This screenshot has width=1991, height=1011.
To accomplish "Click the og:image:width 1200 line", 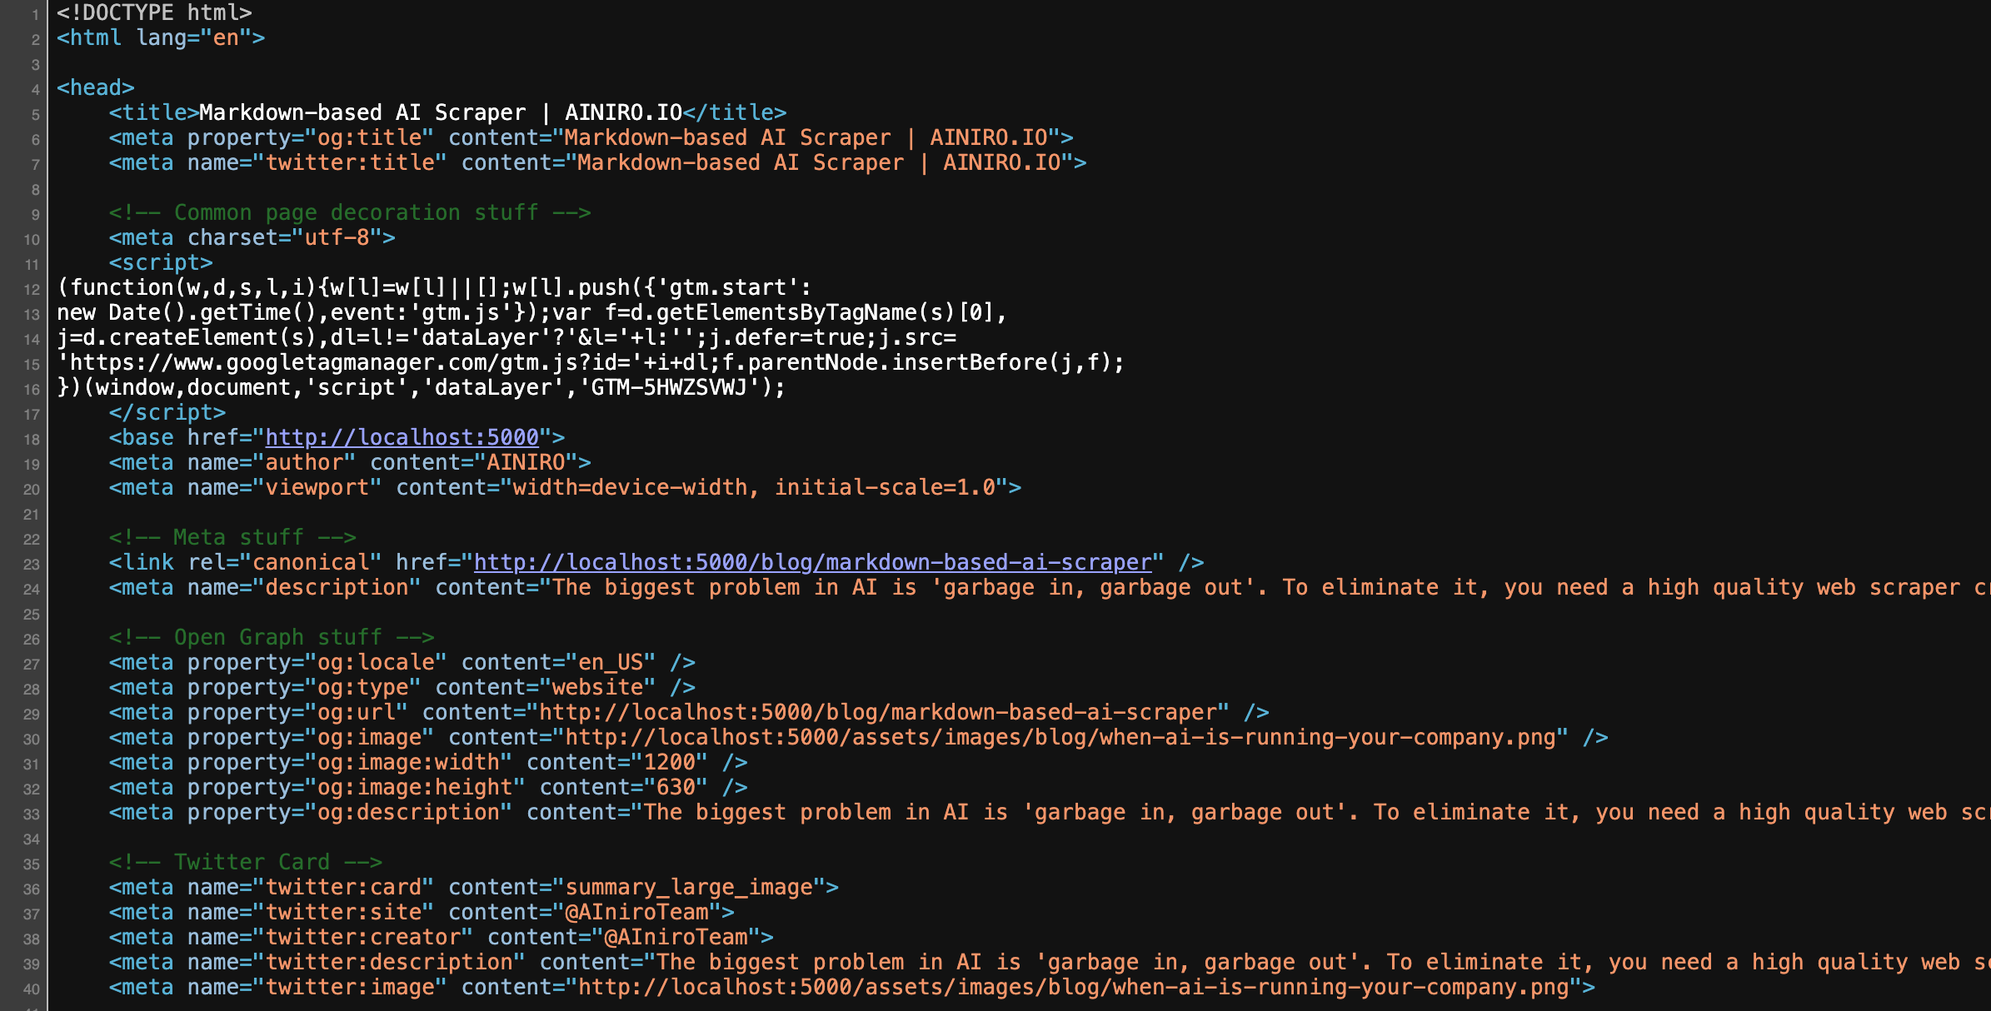I will [428, 762].
